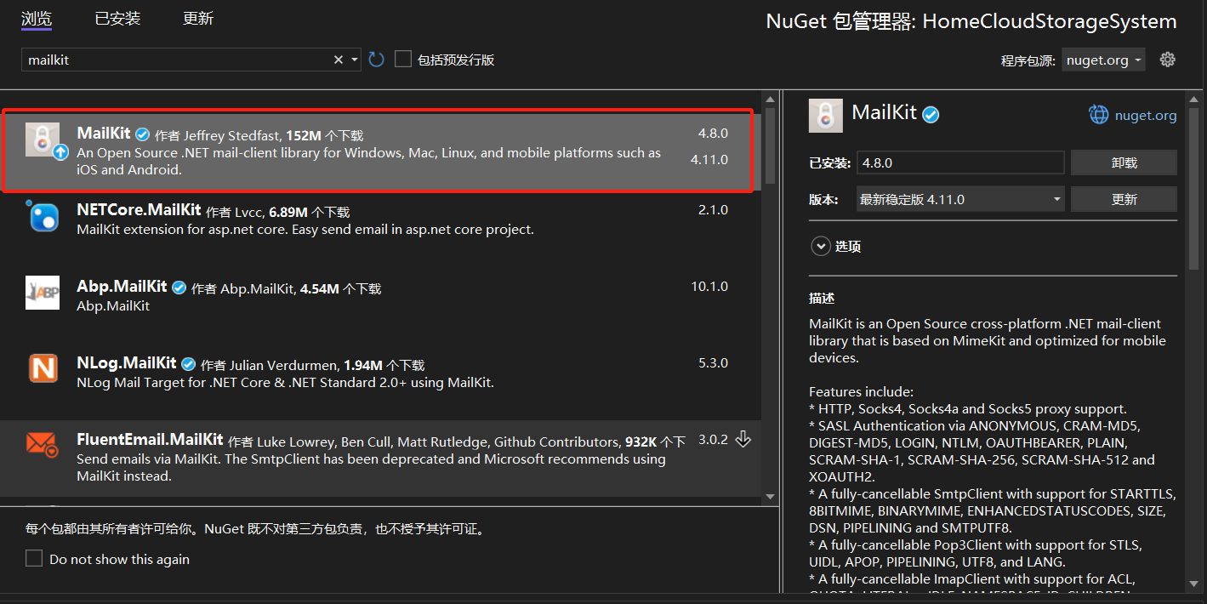The width and height of the screenshot is (1207, 604).
Task: Click the NLog.MailKit orange N icon
Action: (43, 368)
